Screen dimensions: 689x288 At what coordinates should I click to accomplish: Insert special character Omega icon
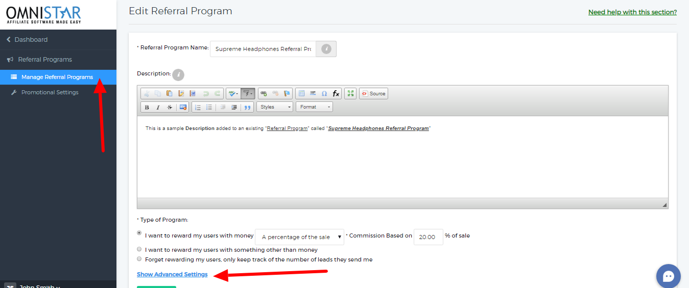point(324,93)
